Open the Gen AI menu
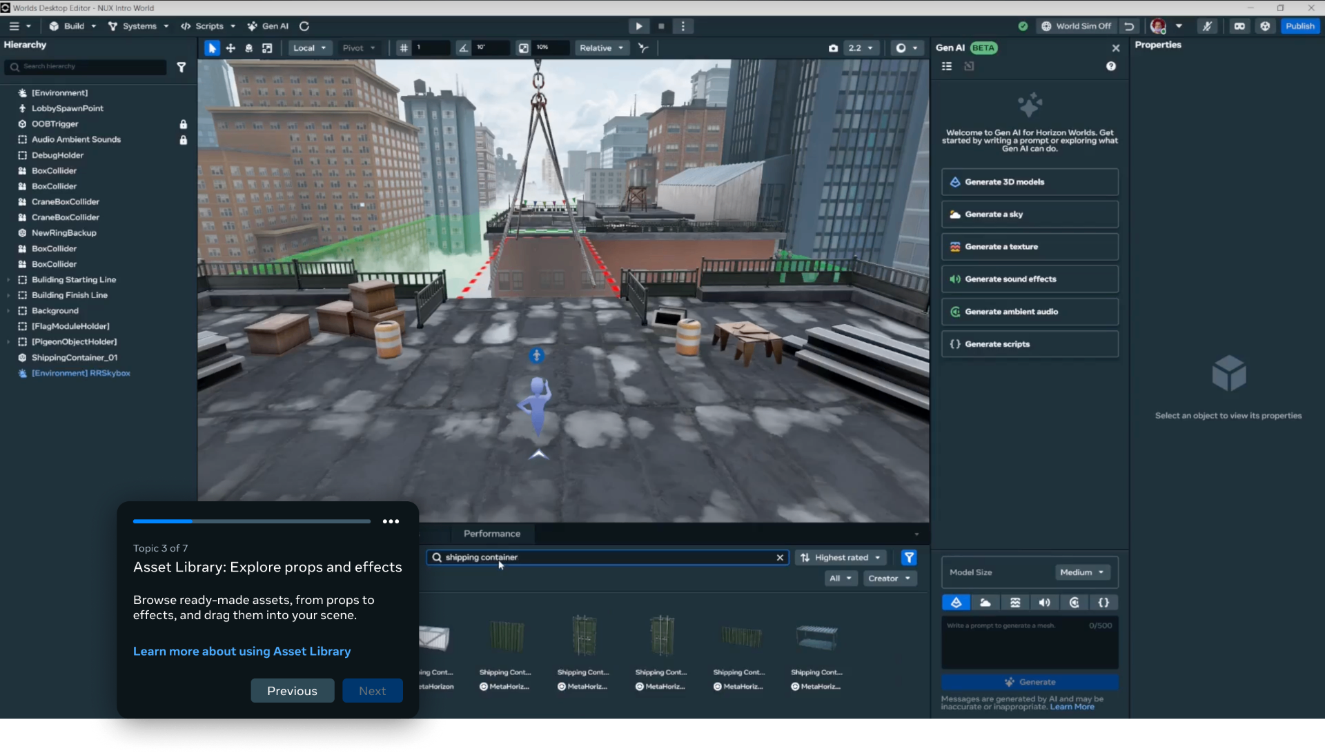The height and width of the screenshot is (755, 1325). [268, 26]
